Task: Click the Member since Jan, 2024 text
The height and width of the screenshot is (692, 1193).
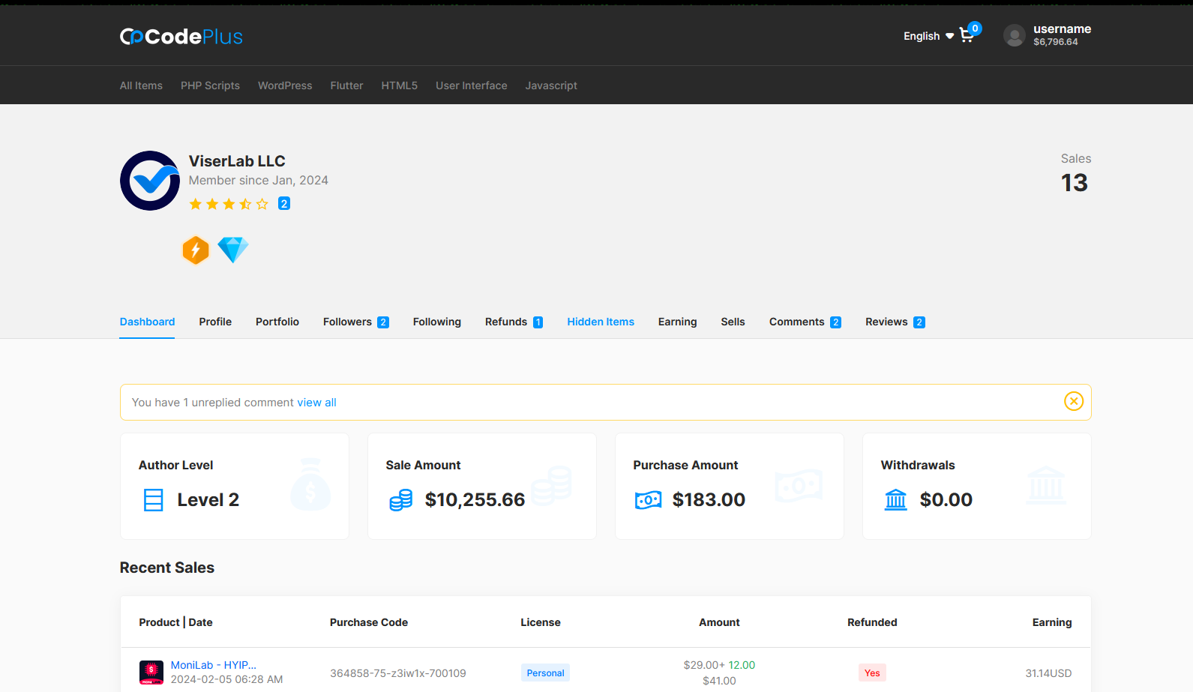Action: click(259, 180)
